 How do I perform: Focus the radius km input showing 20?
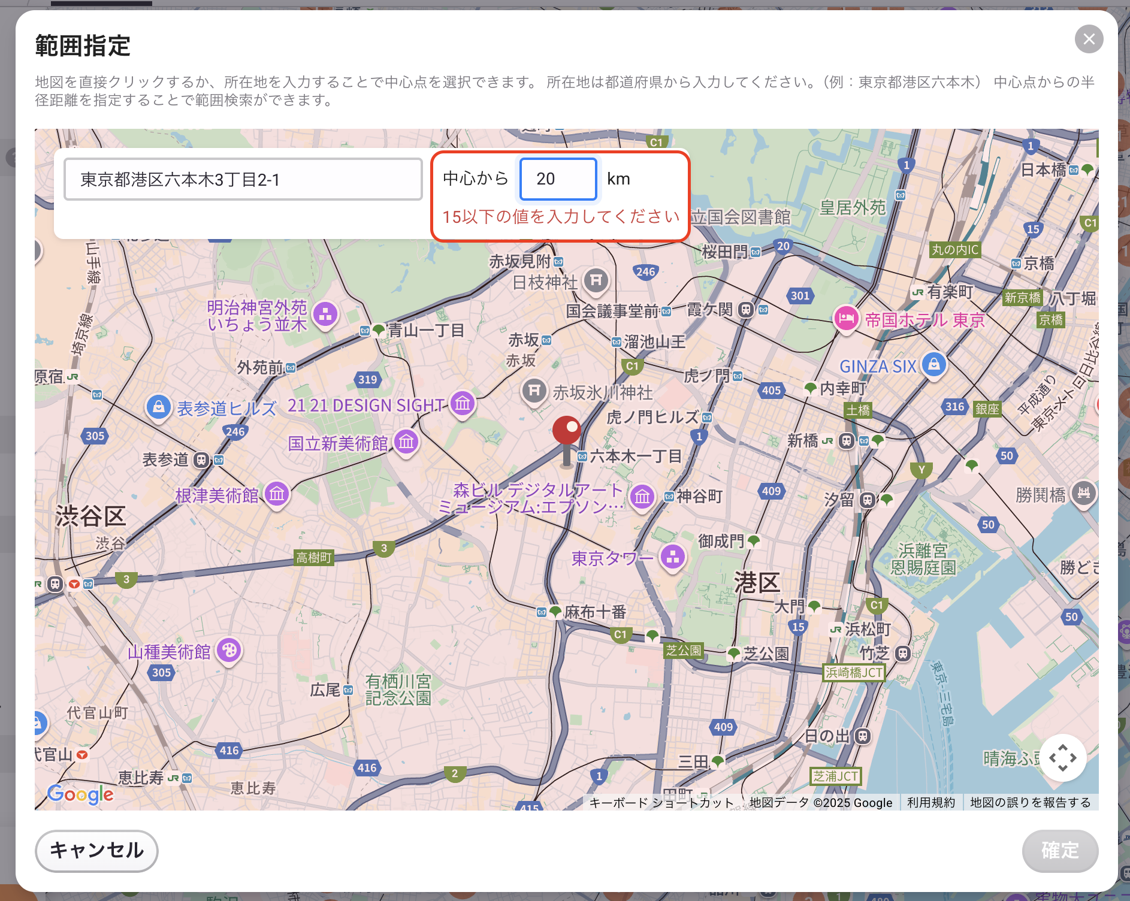558,179
